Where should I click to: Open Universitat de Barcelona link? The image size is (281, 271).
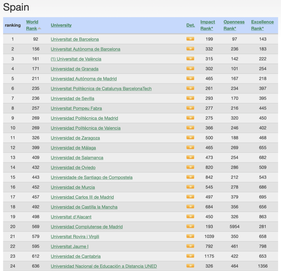[75, 39]
